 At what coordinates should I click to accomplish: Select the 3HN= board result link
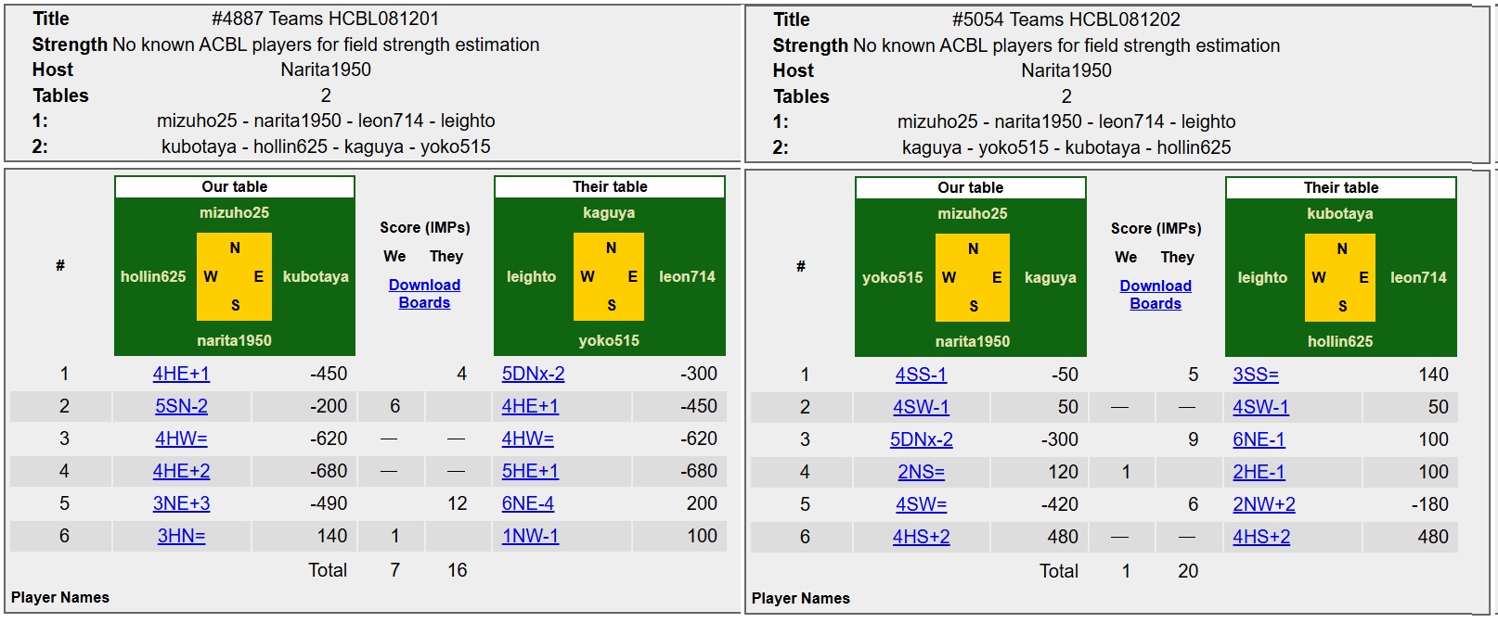[x=181, y=536]
